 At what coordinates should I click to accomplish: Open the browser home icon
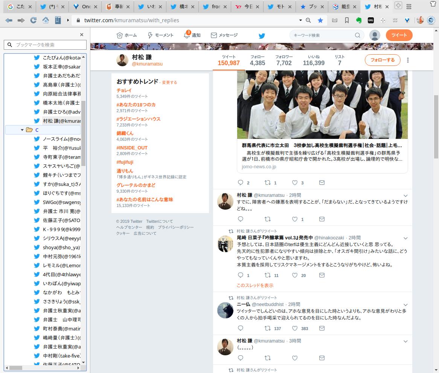point(46,20)
